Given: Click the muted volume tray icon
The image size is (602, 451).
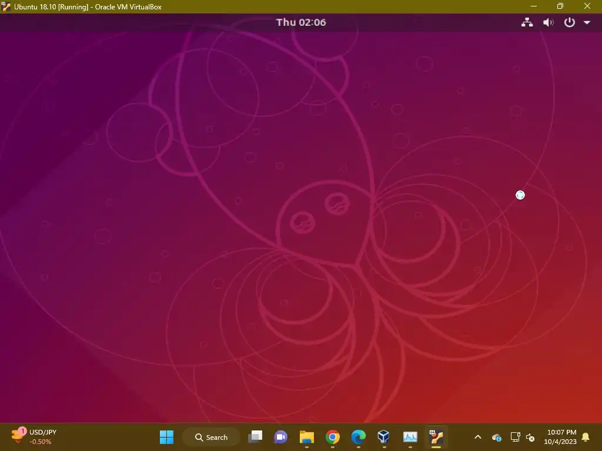Looking at the screenshot, I should coord(530,437).
